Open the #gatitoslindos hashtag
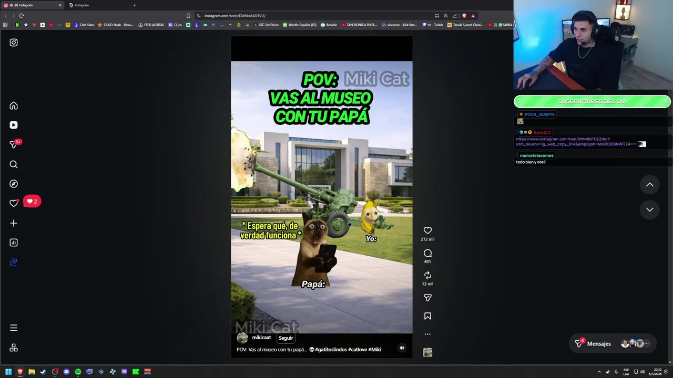The width and height of the screenshot is (673, 378). (x=331, y=350)
